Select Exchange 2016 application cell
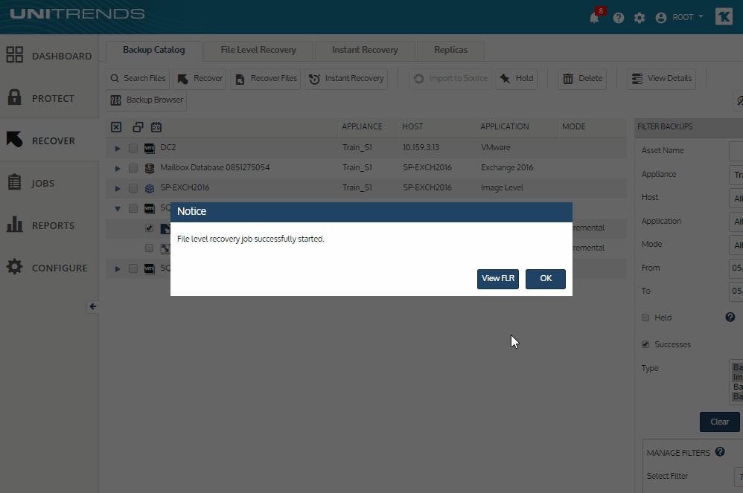 click(x=507, y=167)
